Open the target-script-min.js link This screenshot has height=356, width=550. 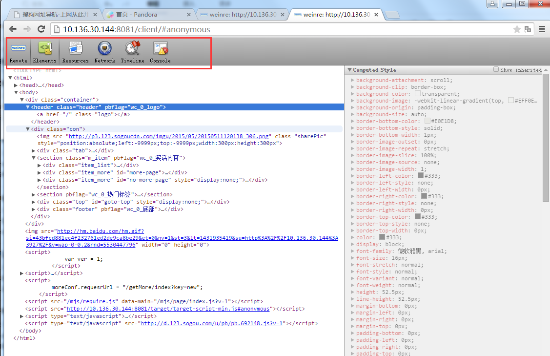[168, 309]
